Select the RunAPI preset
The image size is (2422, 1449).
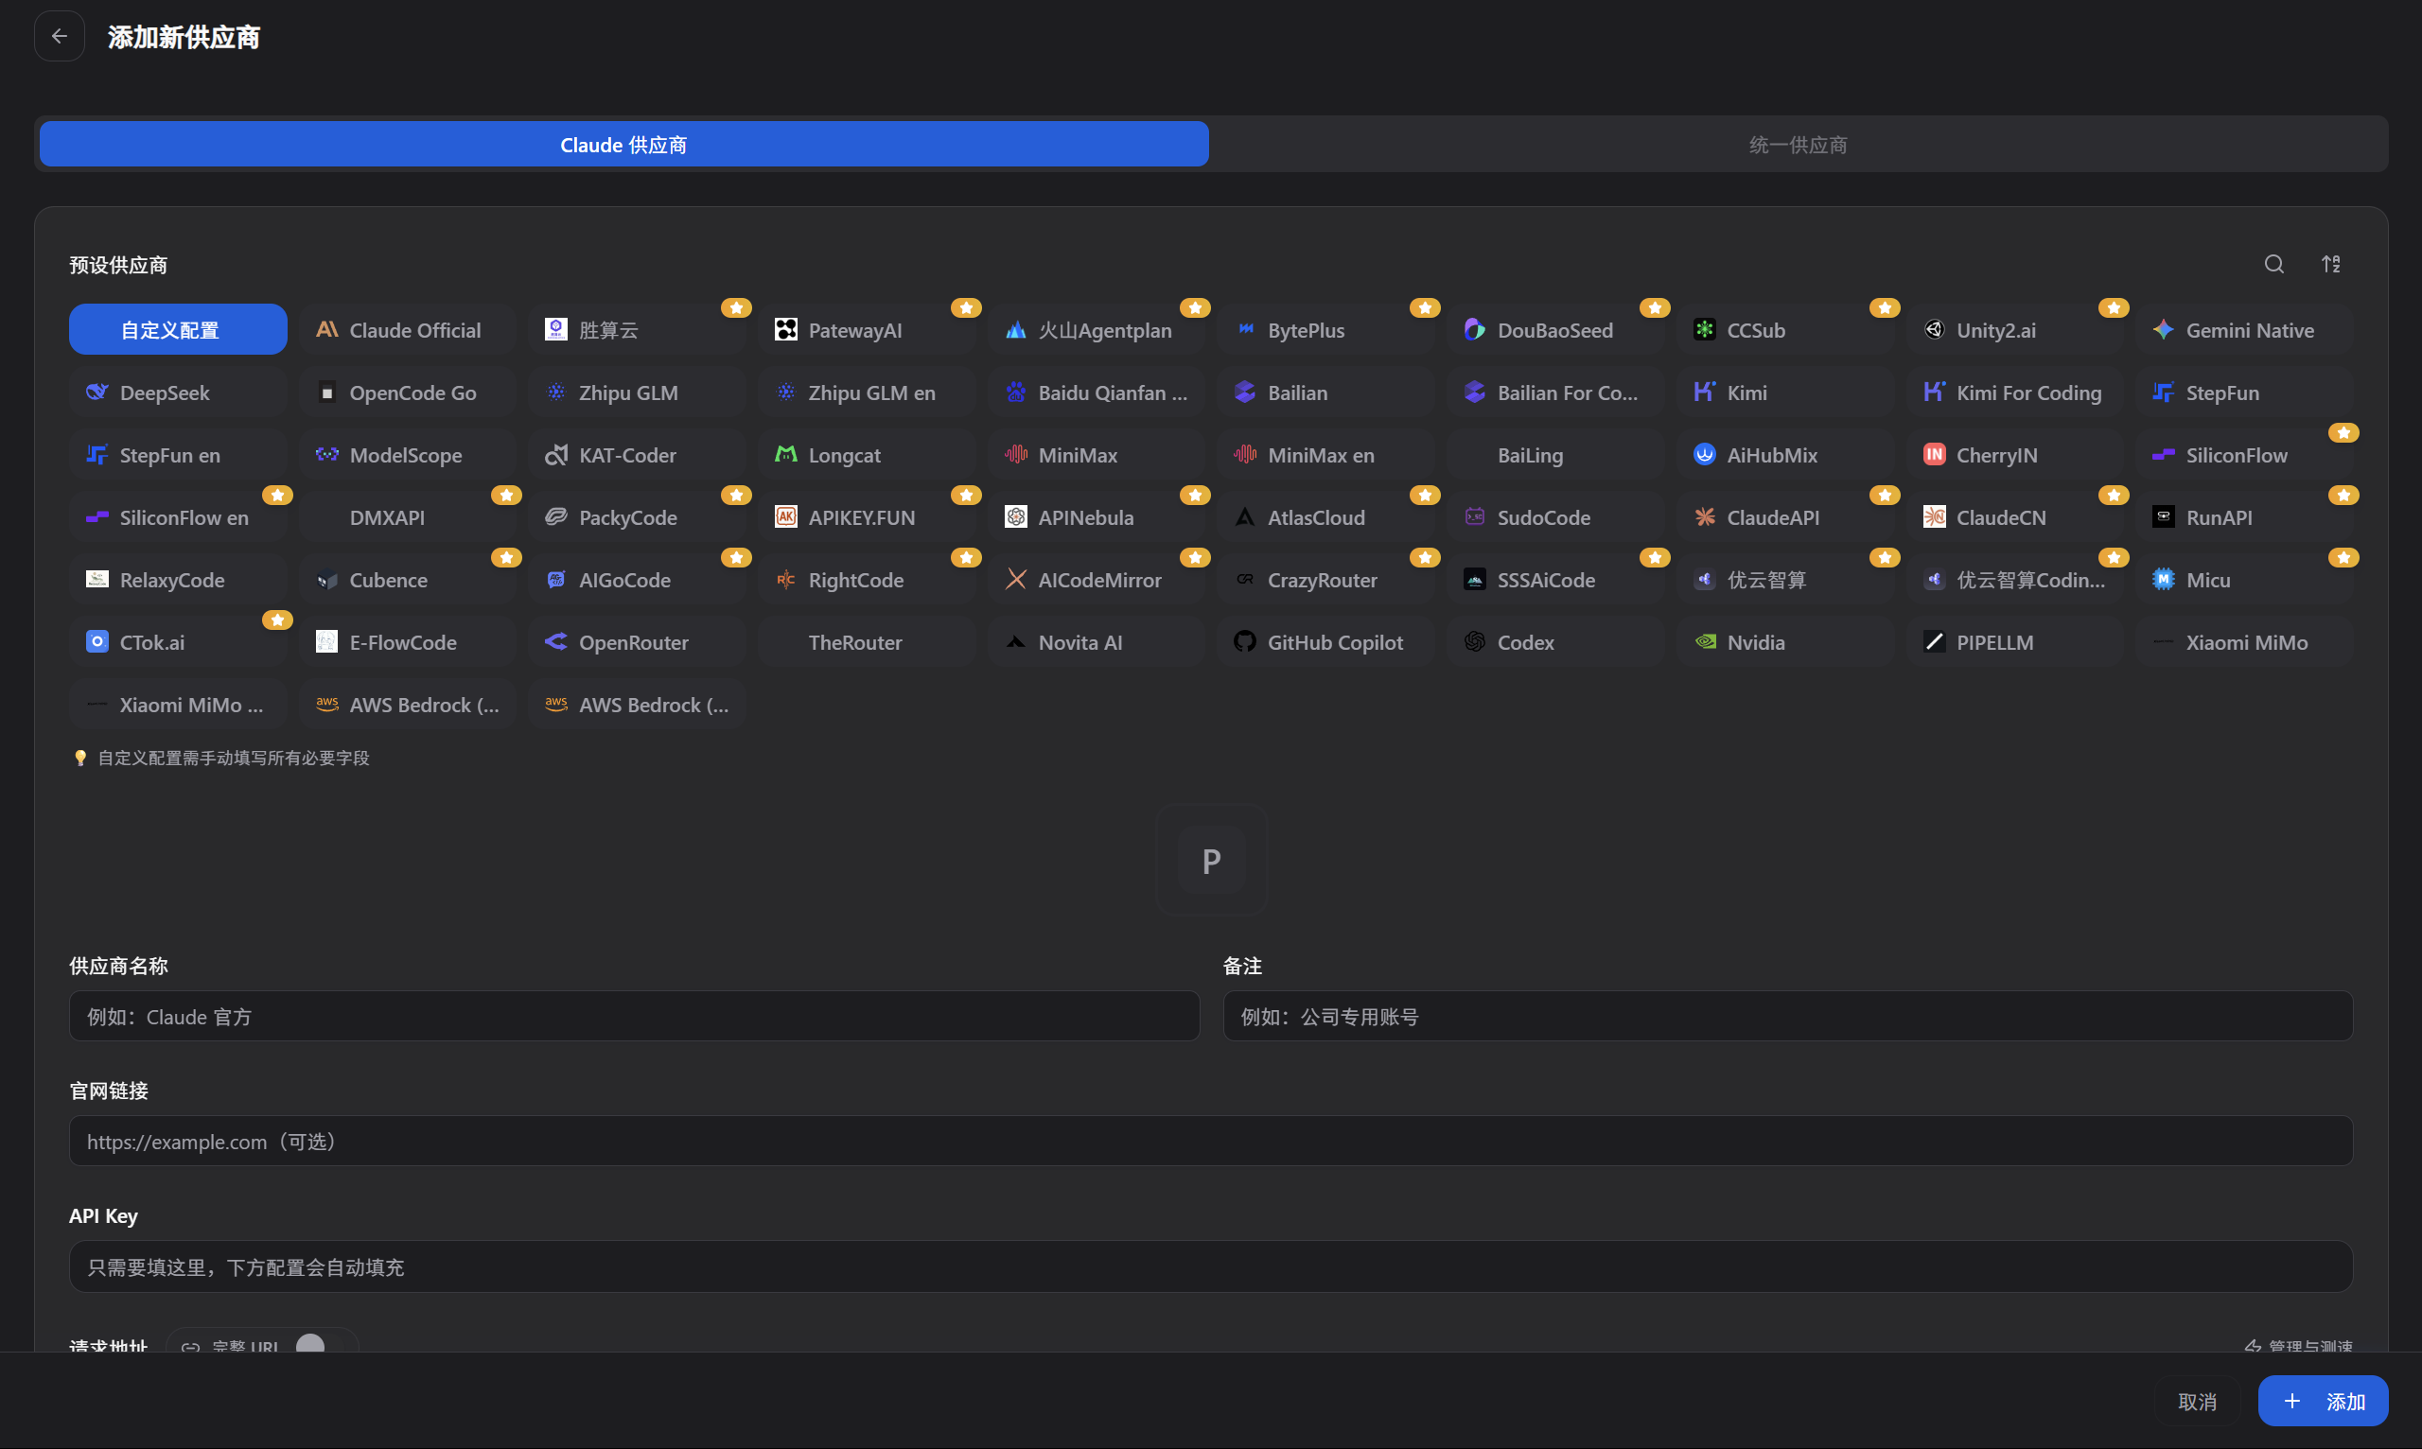[2244, 517]
